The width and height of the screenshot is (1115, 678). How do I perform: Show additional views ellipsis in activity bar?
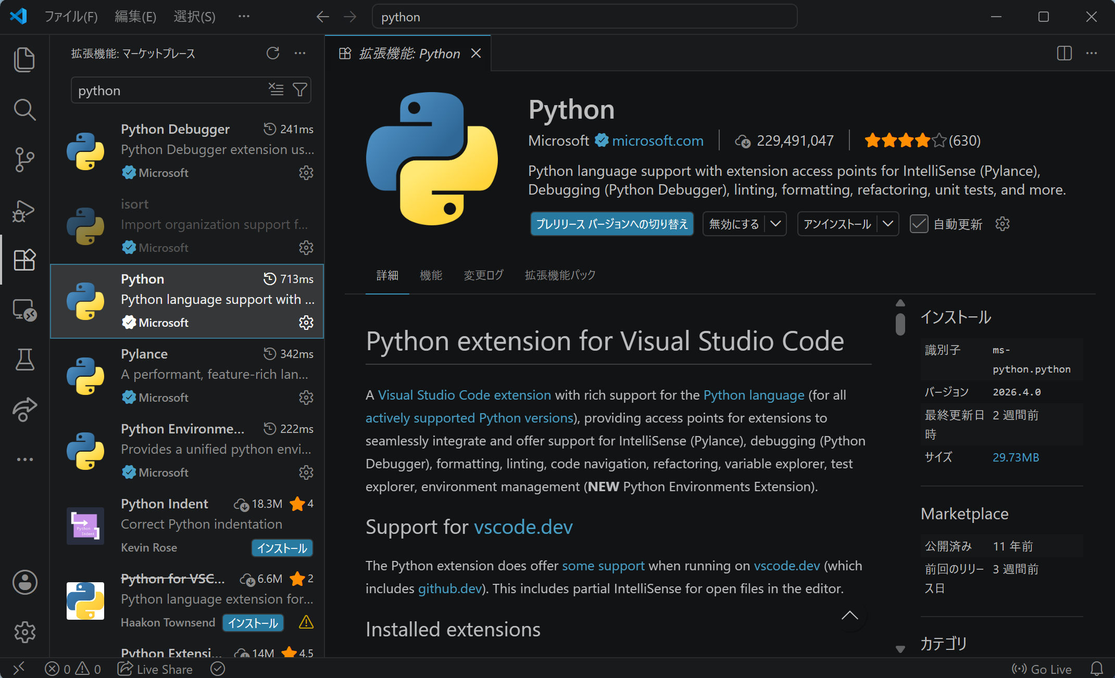coord(24,459)
